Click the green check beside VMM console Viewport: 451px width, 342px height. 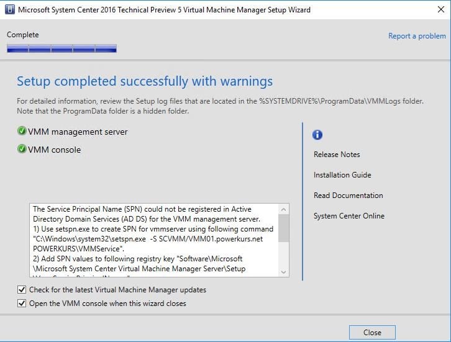pos(22,149)
